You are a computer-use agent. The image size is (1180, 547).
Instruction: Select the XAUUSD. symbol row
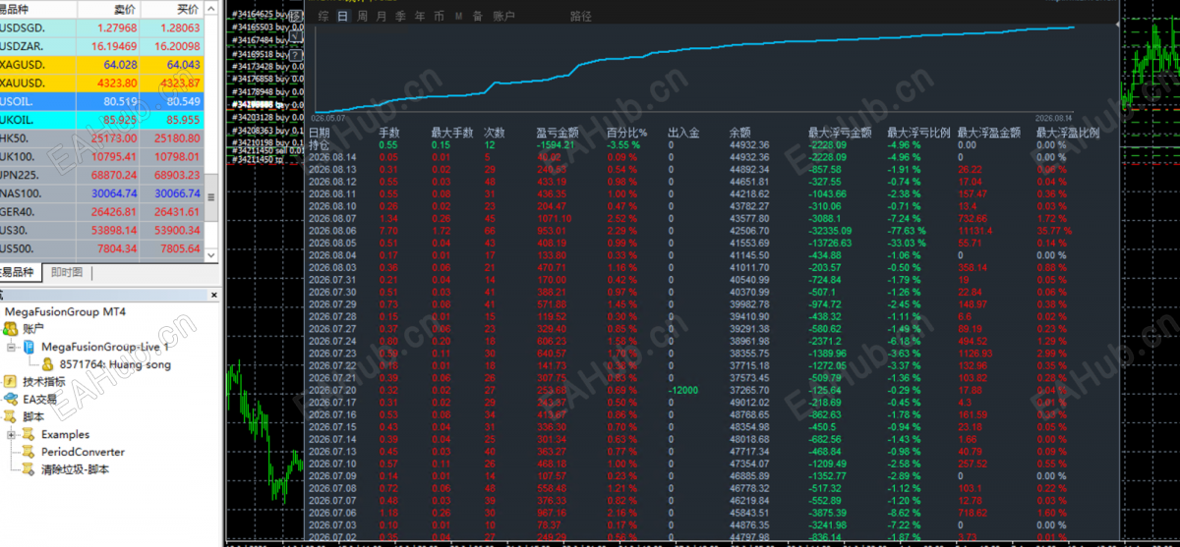pos(102,82)
